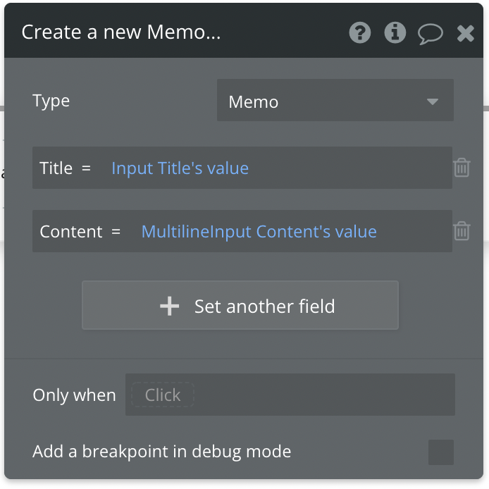
Task: Delete the Title field using trash icon
Action: click(x=462, y=168)
